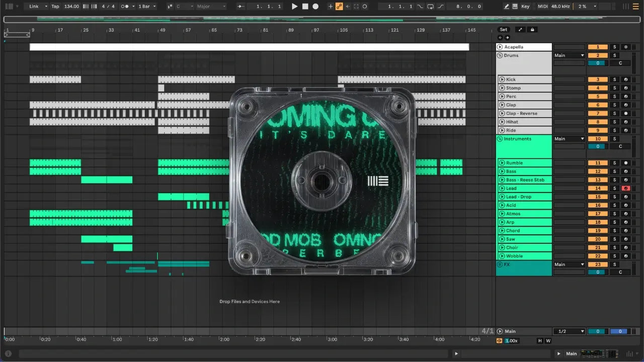Screen dimensions: 644x362
Task: Toggle the Punch-Out switch icon
Action: click(441, 7)
